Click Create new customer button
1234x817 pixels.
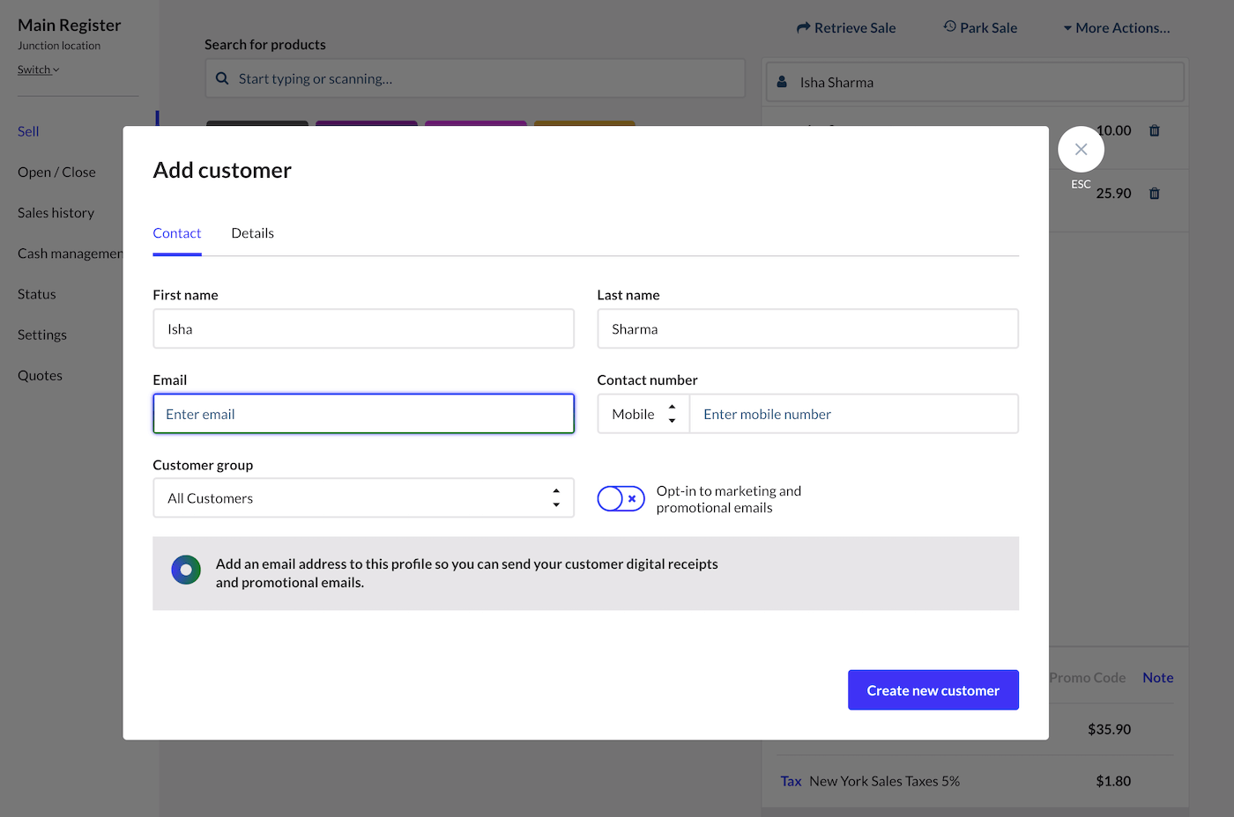tap(933, 690)
